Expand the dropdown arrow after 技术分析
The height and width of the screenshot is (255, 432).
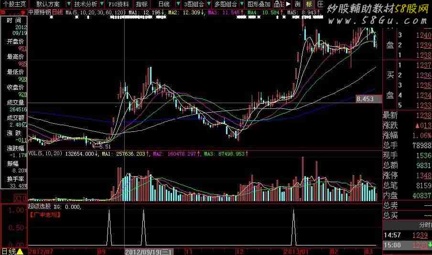(x=102, y=4)
